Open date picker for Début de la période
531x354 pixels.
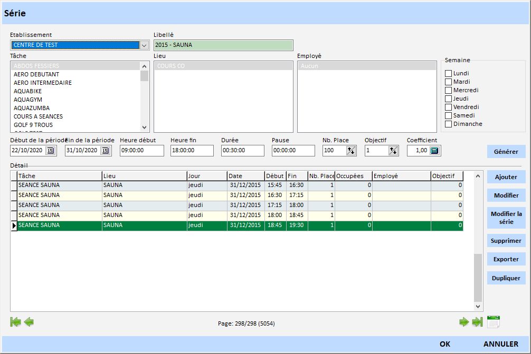pyautogui.click(x=50, y=151)
